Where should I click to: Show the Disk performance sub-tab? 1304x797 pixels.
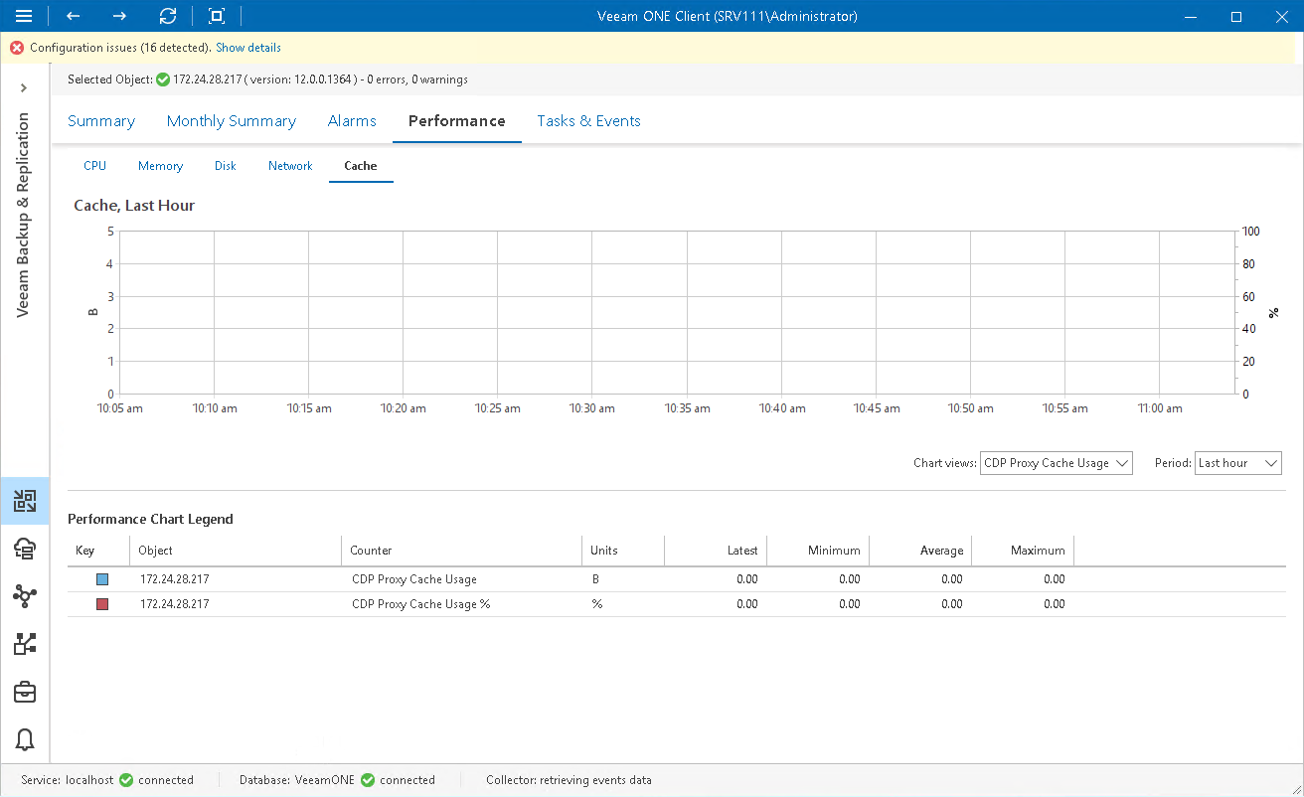click(x=226, y=166)
